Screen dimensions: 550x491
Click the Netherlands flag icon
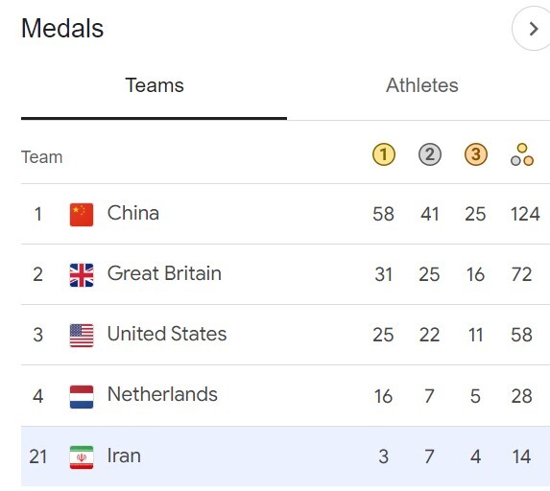82,397
